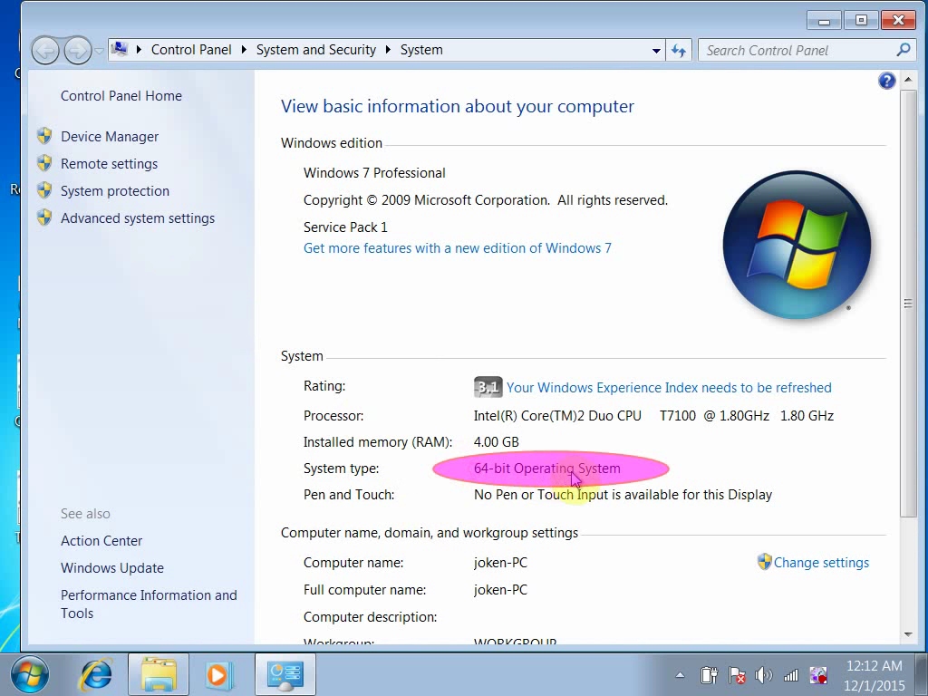
Task: Click the Windows logo image
Action: (796, 245)
